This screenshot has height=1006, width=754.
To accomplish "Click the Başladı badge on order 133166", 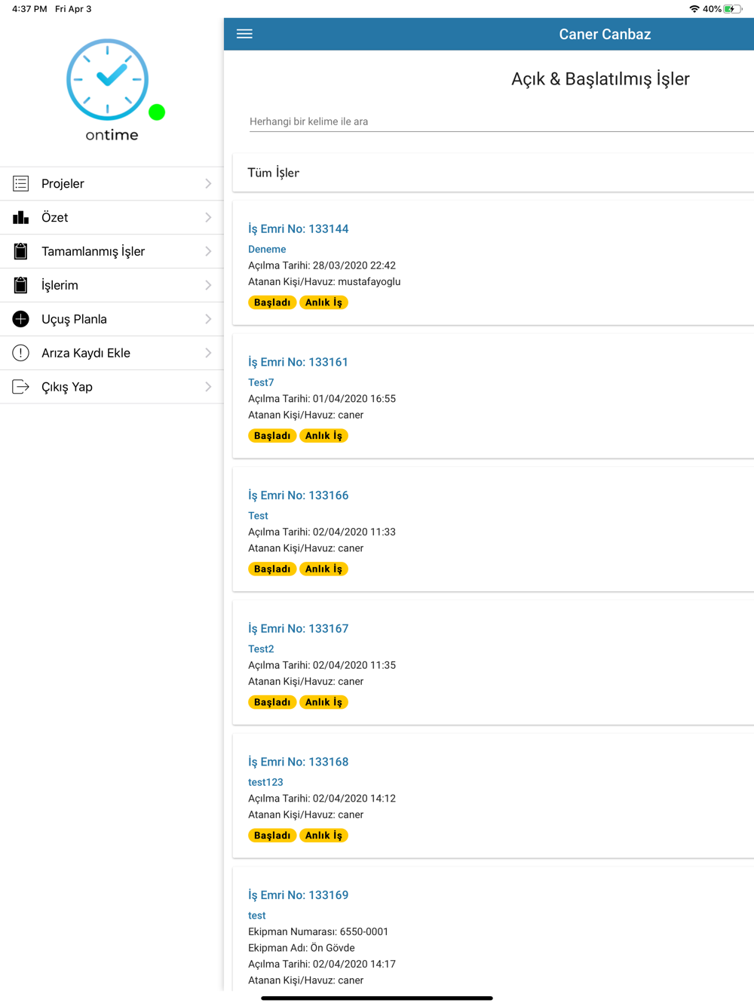I will point(272,569).
